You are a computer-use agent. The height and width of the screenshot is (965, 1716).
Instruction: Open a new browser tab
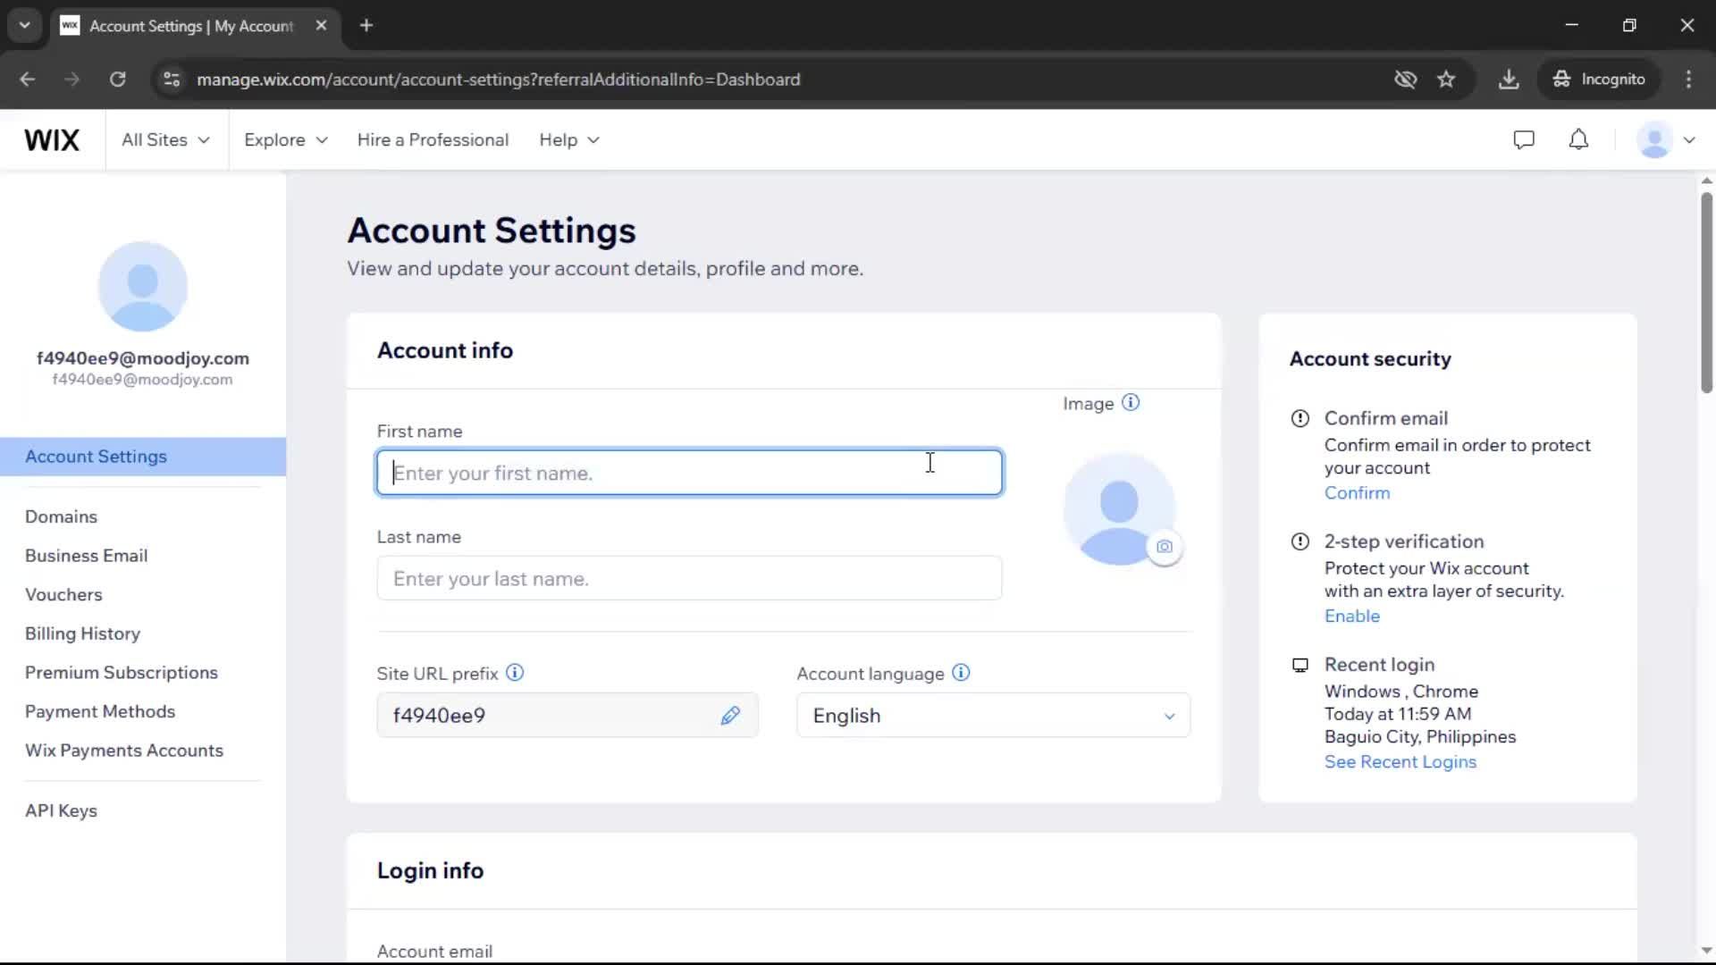(x=366, y=26)
